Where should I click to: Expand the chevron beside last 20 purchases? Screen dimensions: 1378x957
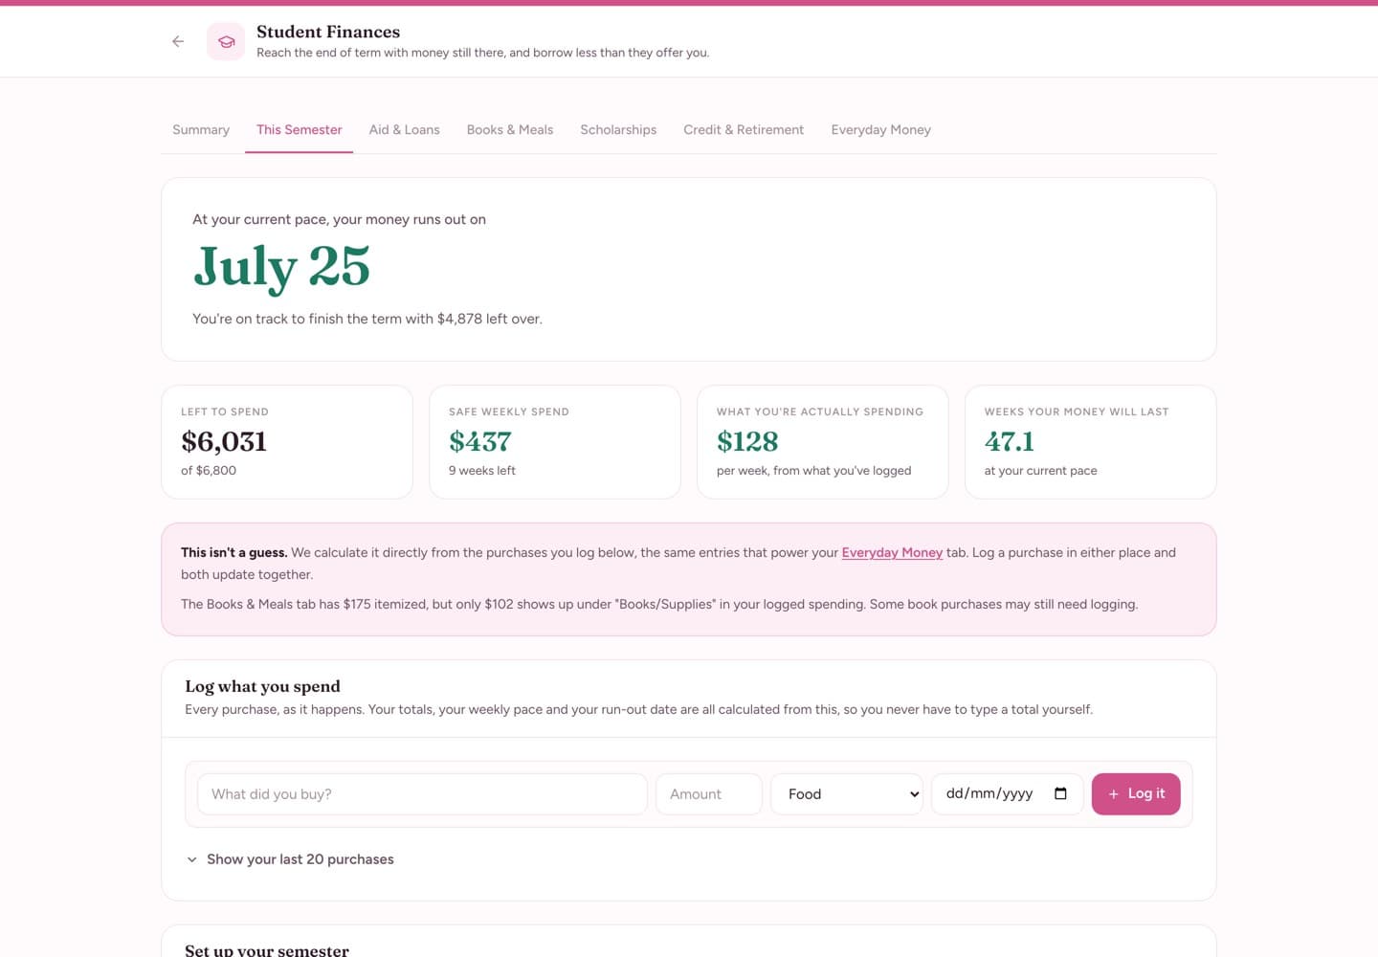click(x=192, y=859)
